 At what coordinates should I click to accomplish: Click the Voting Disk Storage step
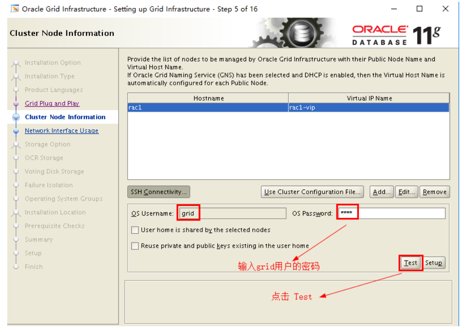[54, 171]
